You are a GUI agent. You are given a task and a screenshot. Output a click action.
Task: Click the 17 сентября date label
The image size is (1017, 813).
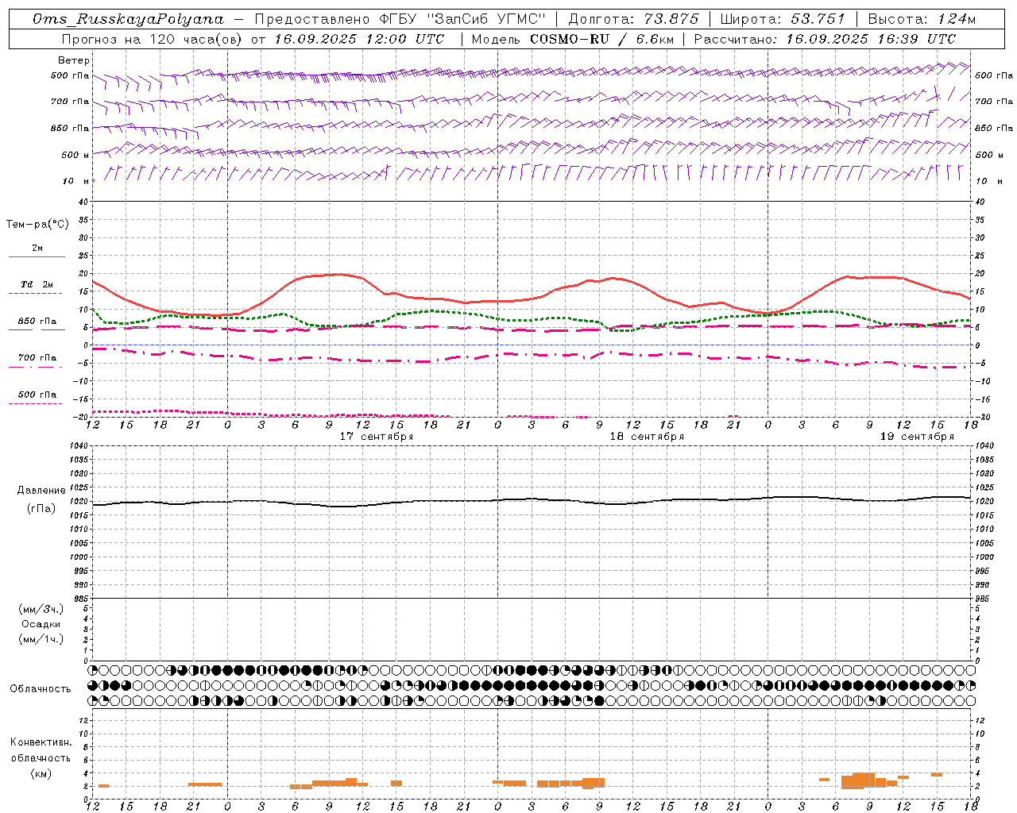pyautogui.click(x=377, y=437)
